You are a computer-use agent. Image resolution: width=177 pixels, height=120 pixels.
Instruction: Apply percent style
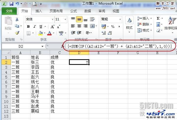113,27
